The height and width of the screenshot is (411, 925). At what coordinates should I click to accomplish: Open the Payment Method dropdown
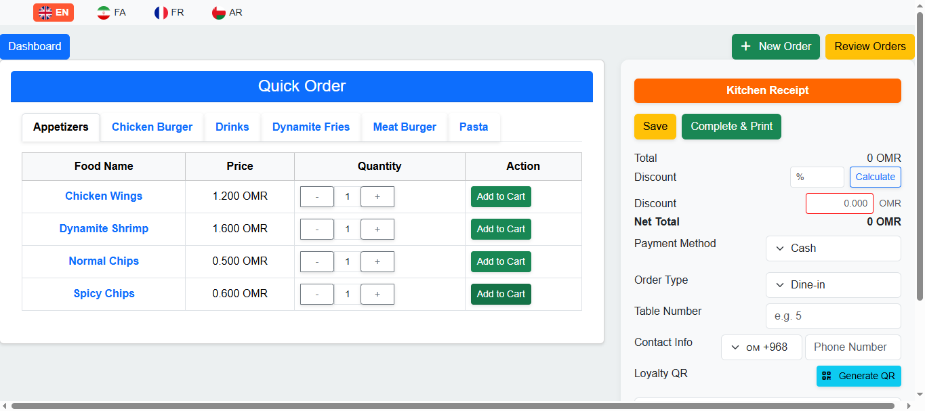click(x=833, y=248)
